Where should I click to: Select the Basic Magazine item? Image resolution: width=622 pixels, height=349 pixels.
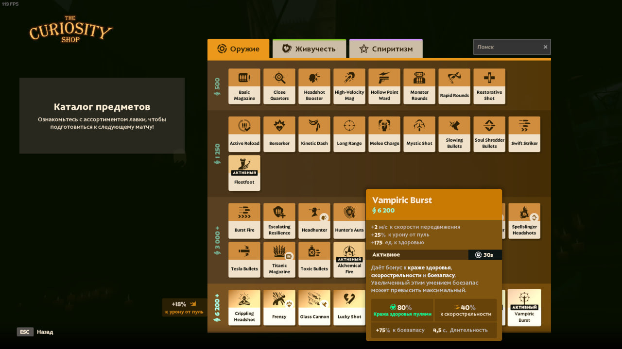point(244,86)
